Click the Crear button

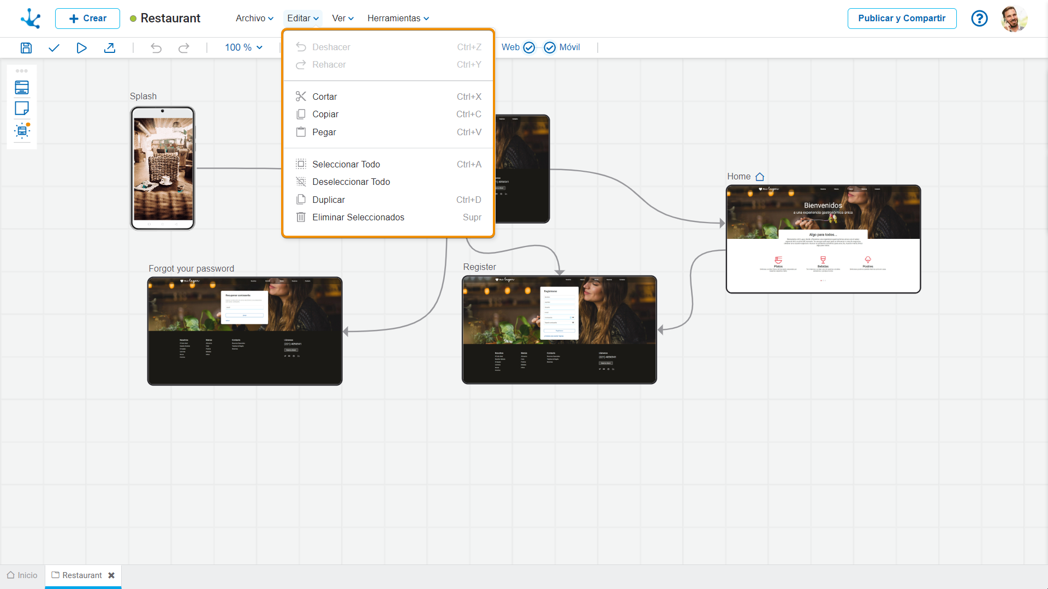(x=87, y=19)
